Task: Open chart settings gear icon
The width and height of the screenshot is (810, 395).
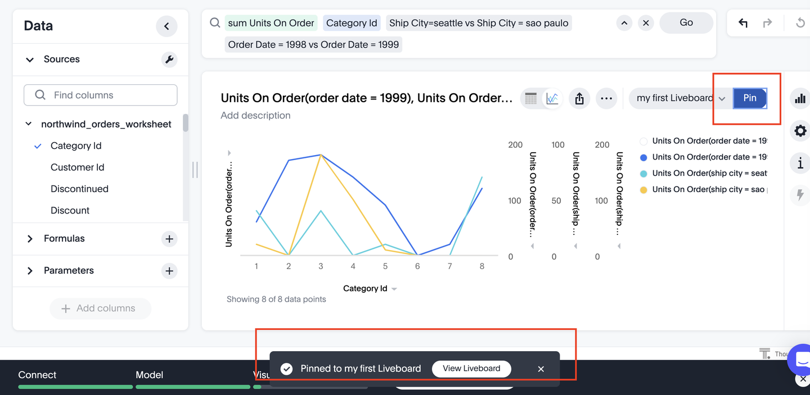Action: [800, 131]
